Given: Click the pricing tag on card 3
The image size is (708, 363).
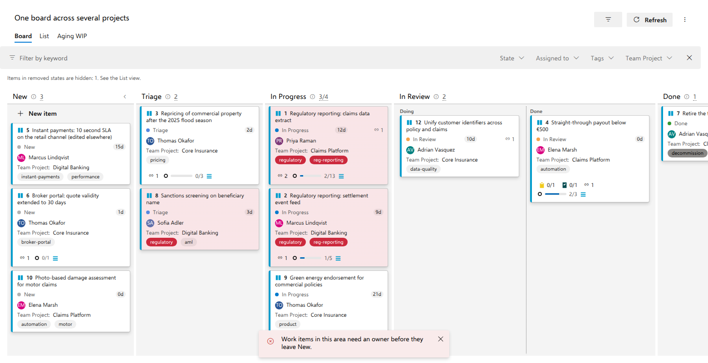Looking at the screenshot, I should (157, 160).
